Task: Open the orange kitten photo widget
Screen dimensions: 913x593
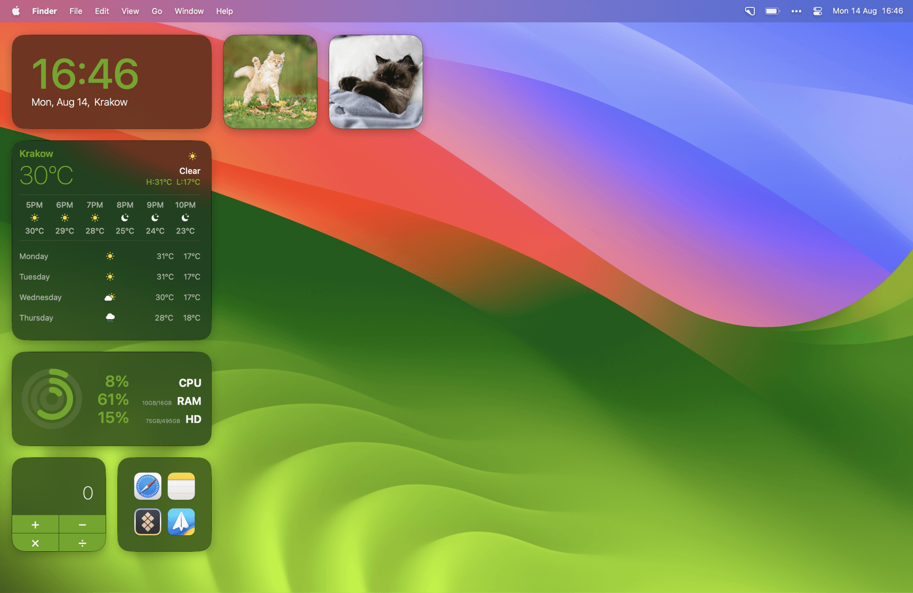Action: pyautogui.click(x=270, y=82)
